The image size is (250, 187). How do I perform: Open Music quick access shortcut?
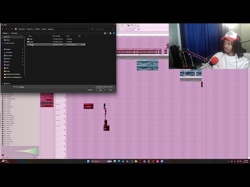point(8,62)
